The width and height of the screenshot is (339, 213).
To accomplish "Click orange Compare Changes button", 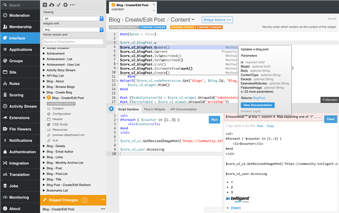I will point(209,27).
